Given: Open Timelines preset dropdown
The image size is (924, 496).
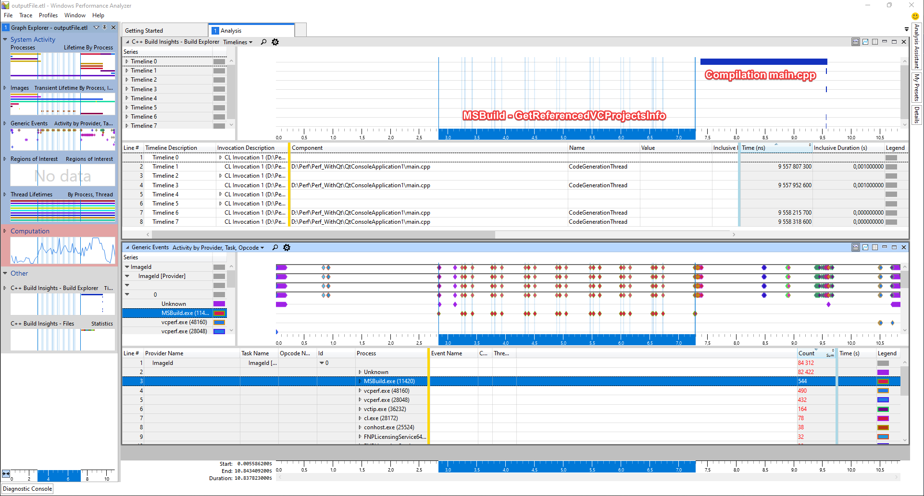Looking at the screenshot, I should pyautogui.click(x=237, y=42).
